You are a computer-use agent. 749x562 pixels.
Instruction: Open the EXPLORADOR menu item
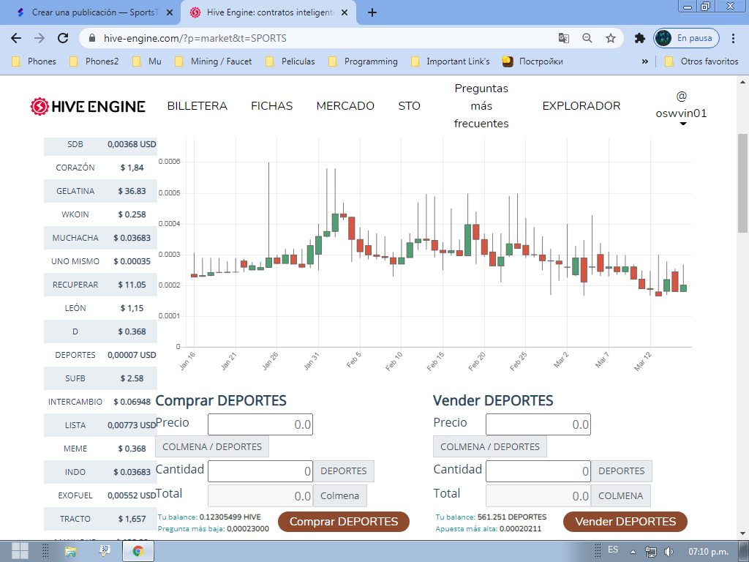coord(581,106)
